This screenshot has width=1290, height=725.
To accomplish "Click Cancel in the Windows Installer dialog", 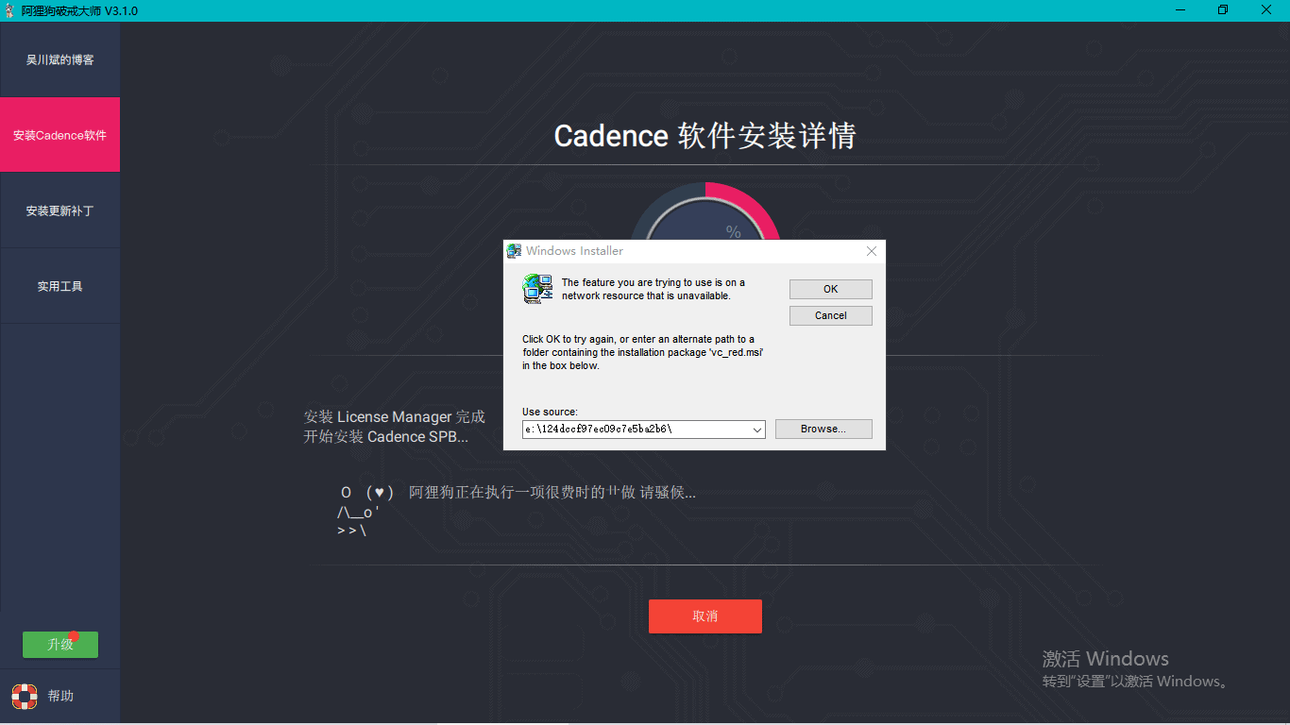I will 831,315.
